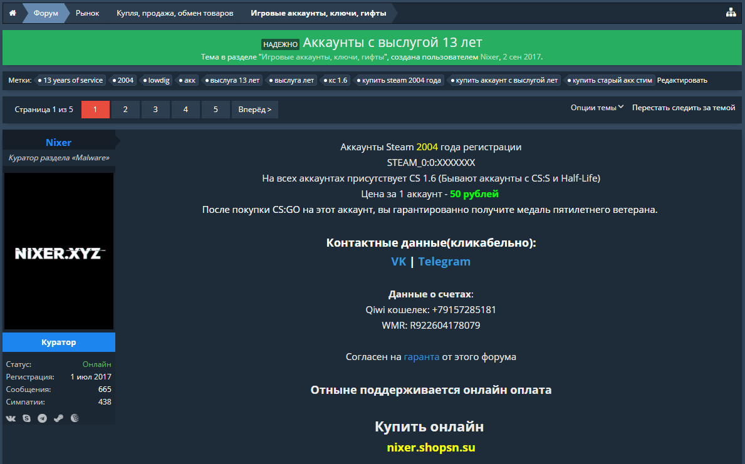Click the Skype icon under user stats
Image resolution: width=745 pixels, height=464 pixels.
point(27,418)
